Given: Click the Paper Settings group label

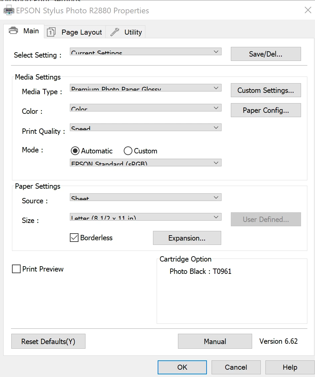Looking at the screenshot, I should 38,186.
